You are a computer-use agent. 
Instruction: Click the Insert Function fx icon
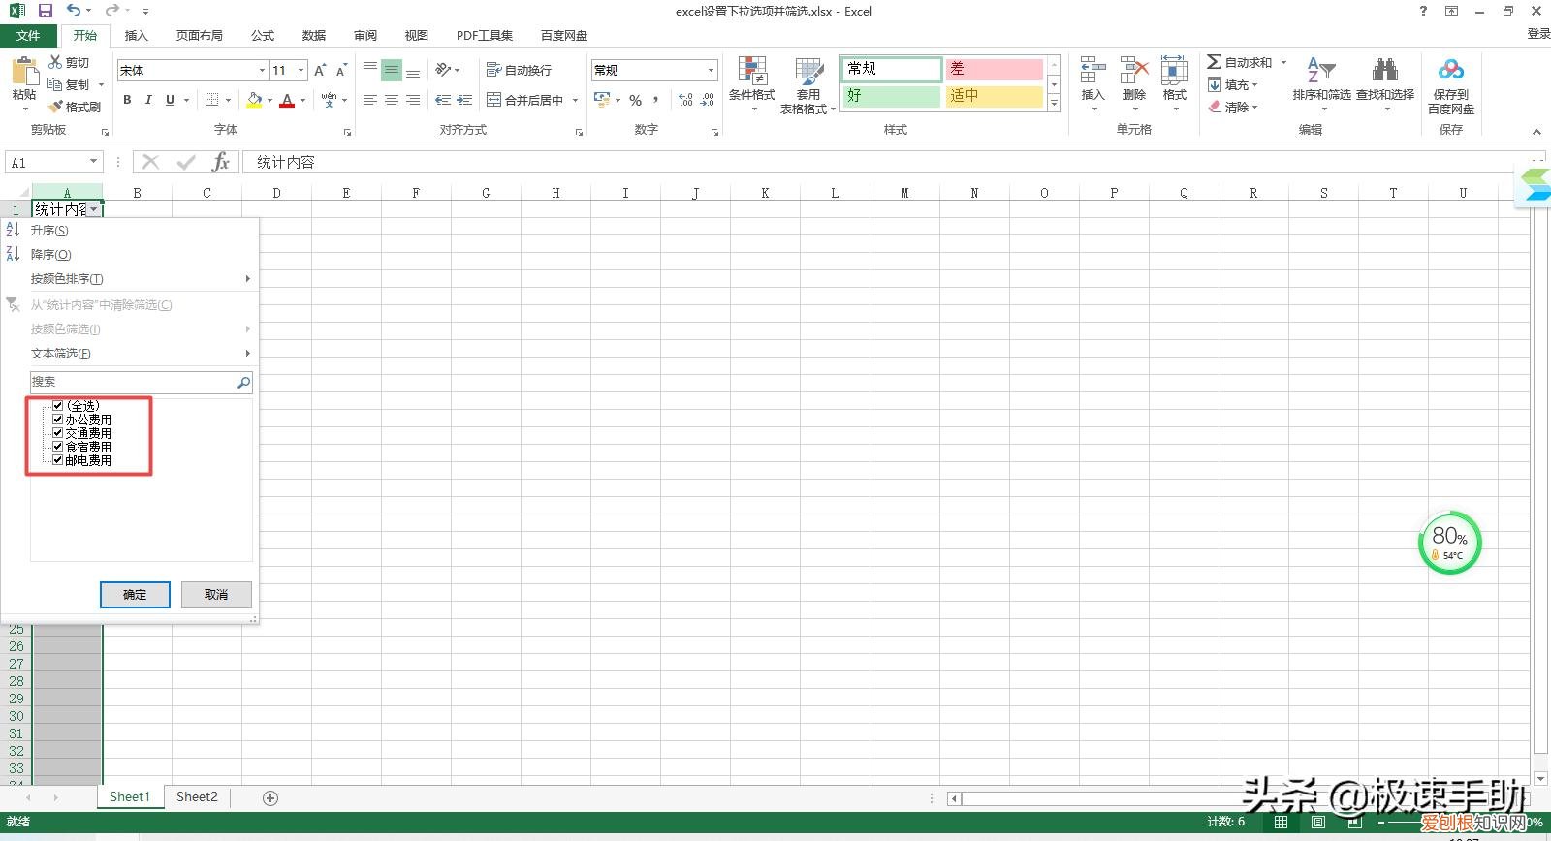[x=221, y=162]
